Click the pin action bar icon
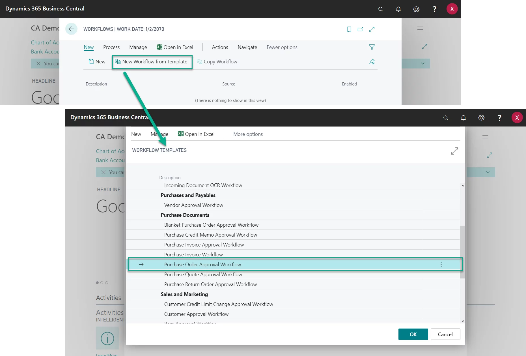 point(372,62)
